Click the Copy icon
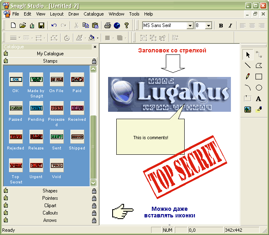This screenshot has height=235, width=269. (x=86, y=25)
